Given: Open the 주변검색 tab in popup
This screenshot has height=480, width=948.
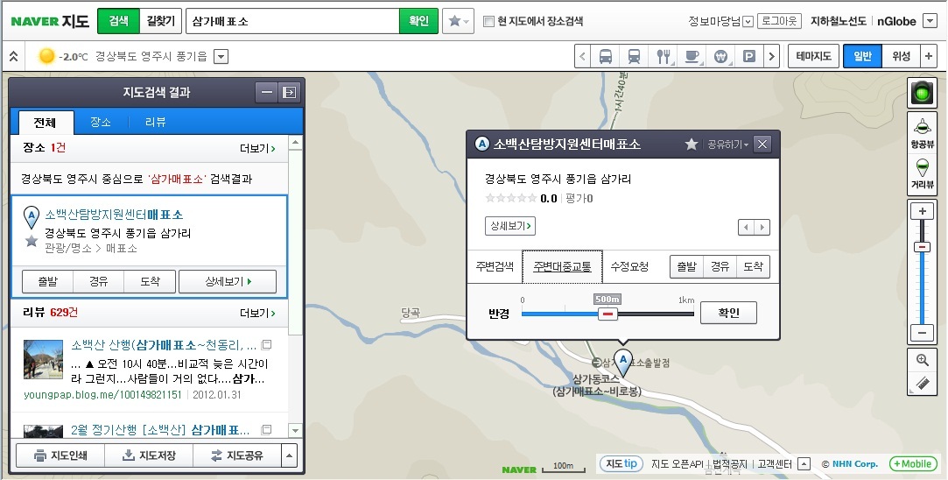Looking at the screenshot, I should tap(495, 266).
